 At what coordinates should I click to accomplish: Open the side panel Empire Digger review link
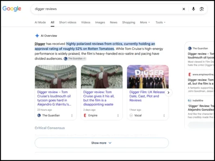pyautogui.click(x=201, y=82)
